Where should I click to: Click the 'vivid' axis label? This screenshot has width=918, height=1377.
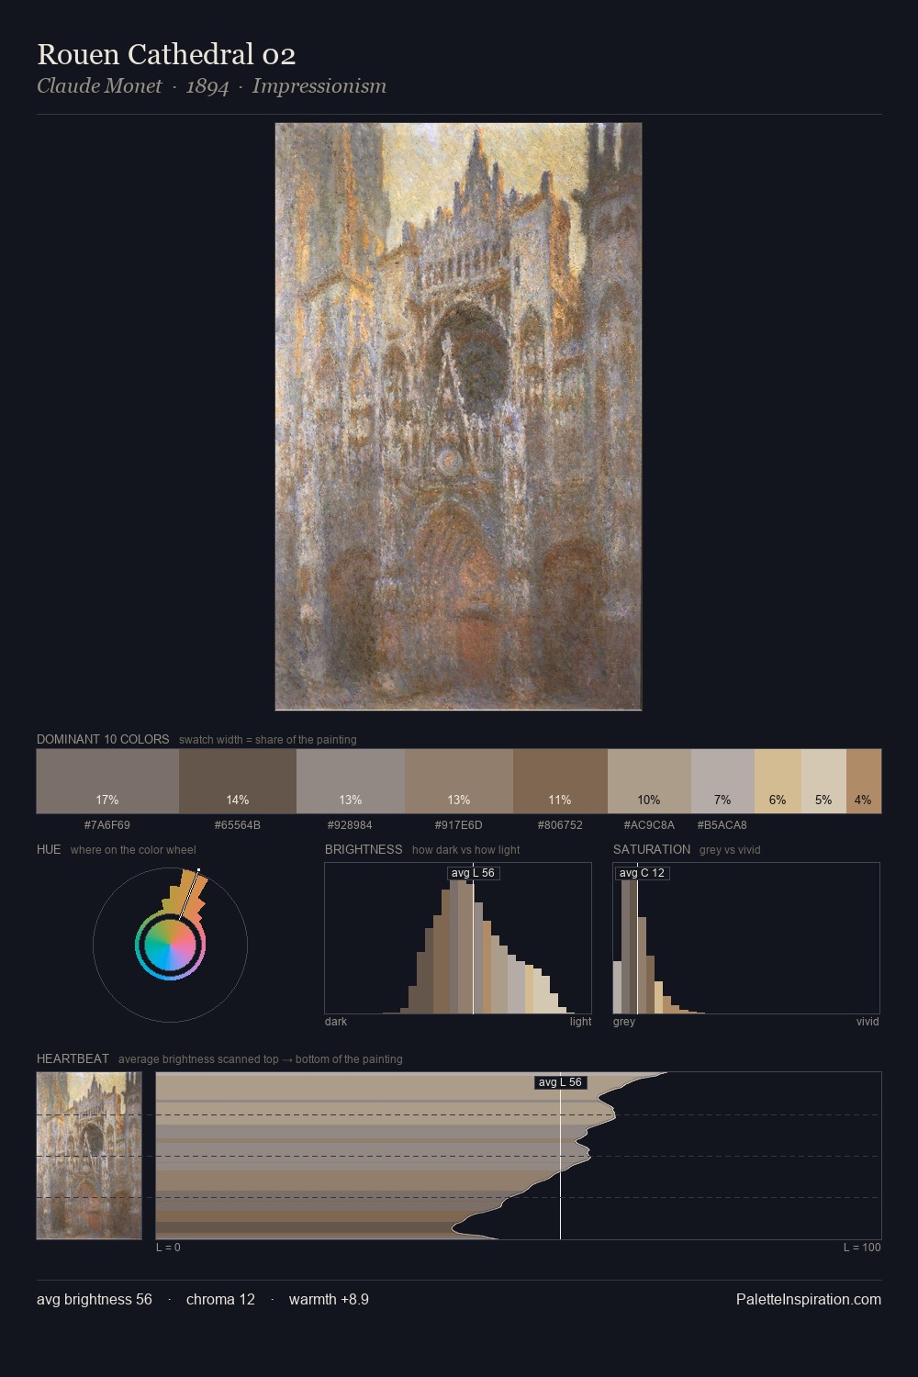pos(868,1022)
